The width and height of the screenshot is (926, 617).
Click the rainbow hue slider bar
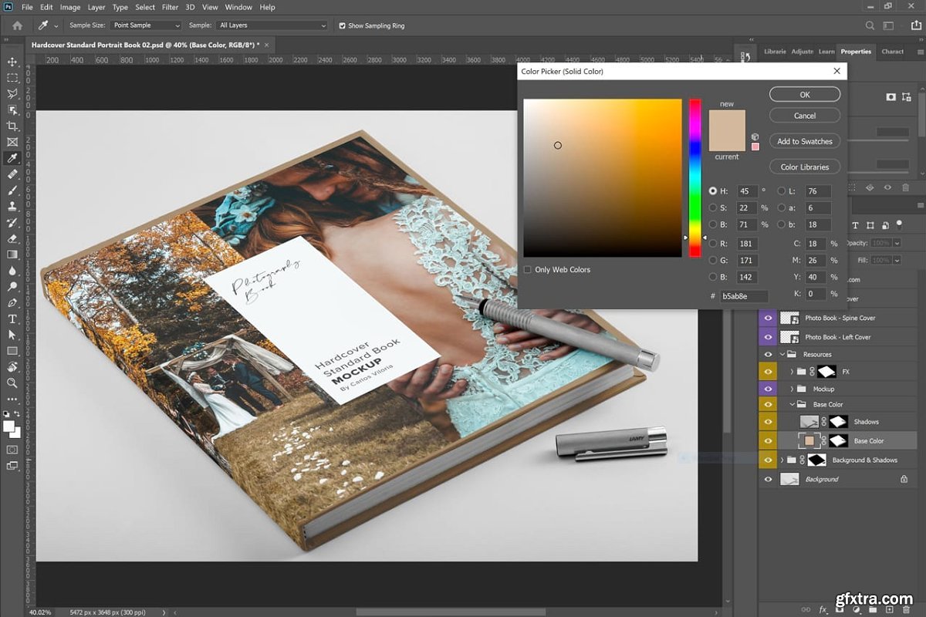pyautogui.click(x=694, y=177)
